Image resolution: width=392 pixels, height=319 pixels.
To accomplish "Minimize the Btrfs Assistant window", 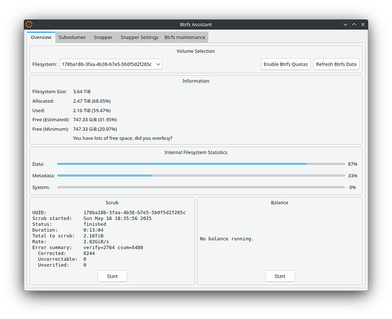I will 345,24.
